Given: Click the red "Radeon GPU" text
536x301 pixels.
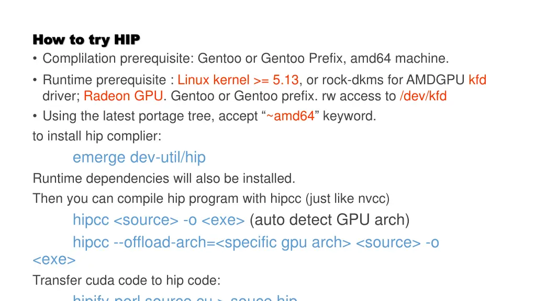Looking at the screenshot, I should (123, 96).
